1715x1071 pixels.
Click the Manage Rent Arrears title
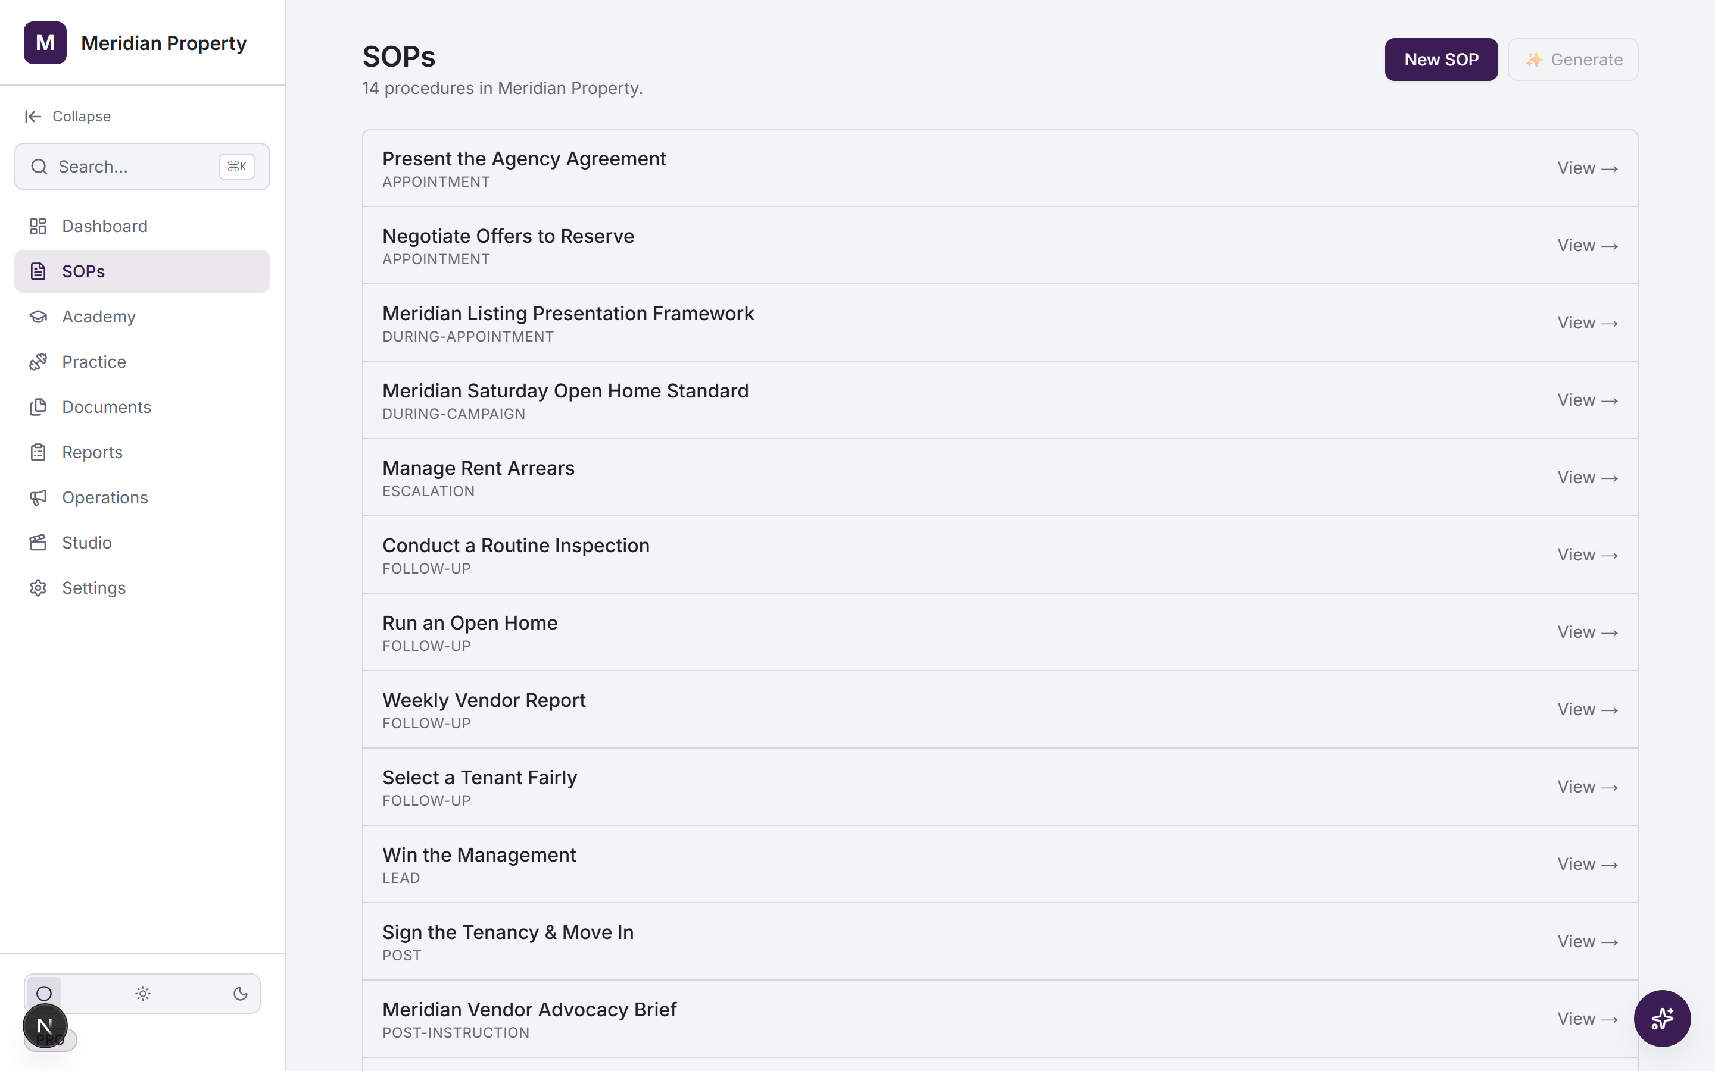pos(478,468)
